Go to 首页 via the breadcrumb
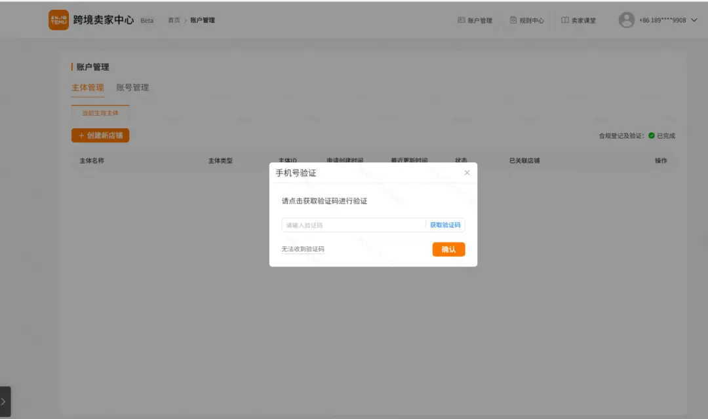This screenshot has width=708, height=419. tap(173, 20)
